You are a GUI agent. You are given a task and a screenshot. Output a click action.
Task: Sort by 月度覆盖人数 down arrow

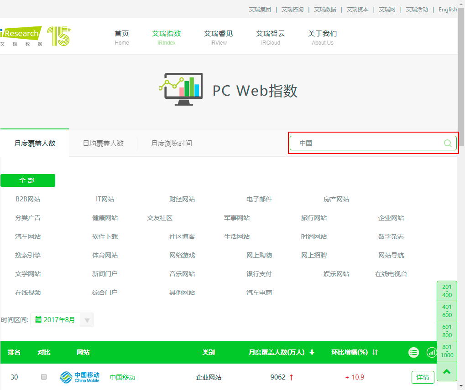(x=312, y=352)
